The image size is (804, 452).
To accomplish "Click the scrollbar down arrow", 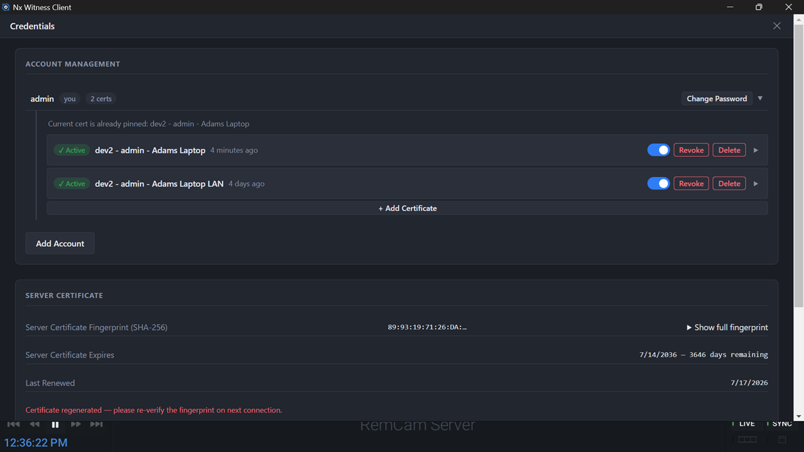I will (x=799, y=416).
